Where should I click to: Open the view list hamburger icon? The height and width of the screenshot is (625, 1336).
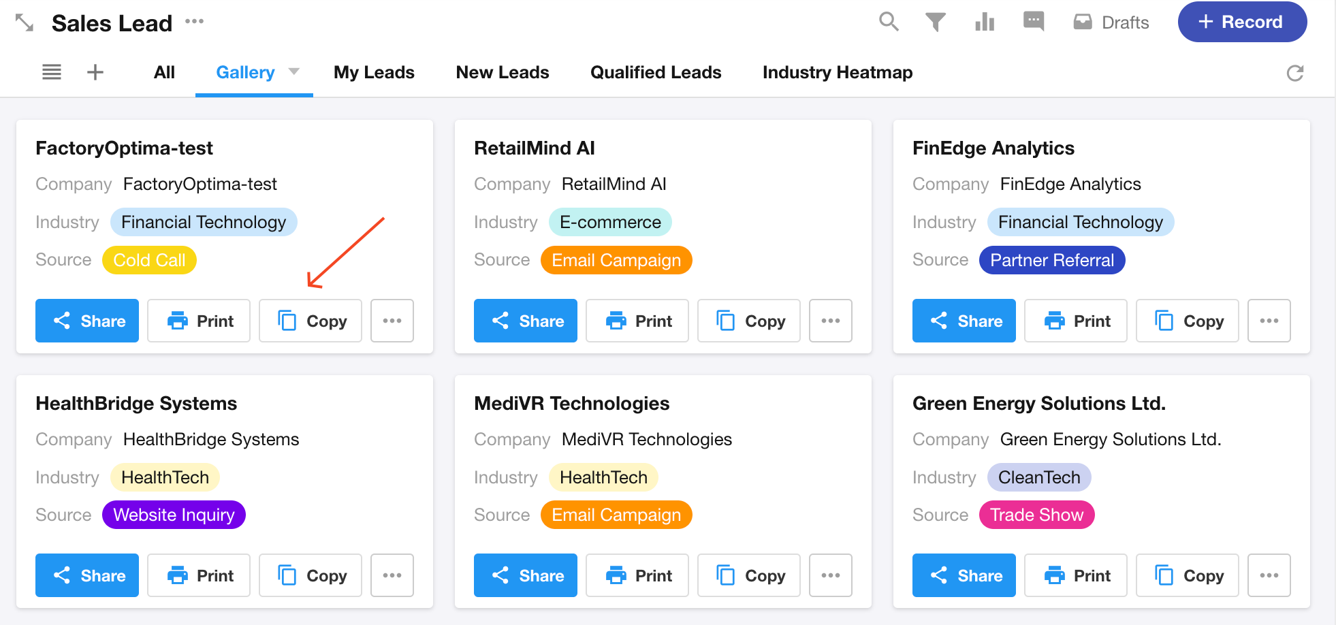[52, 72]
